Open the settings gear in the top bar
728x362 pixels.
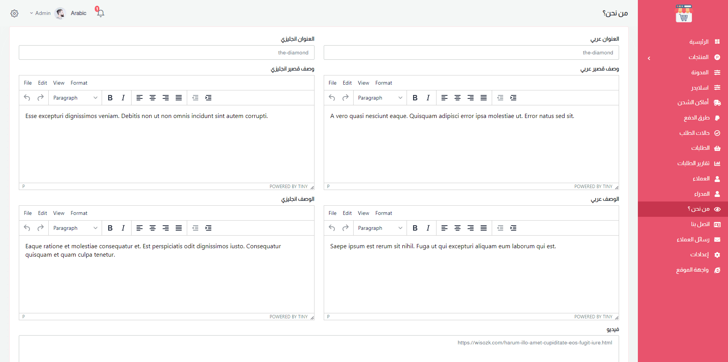pos(14,13)
